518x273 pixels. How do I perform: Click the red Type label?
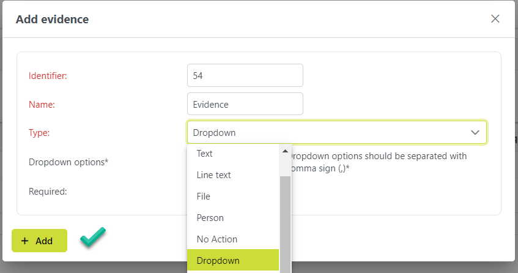(x=39, y=133)
